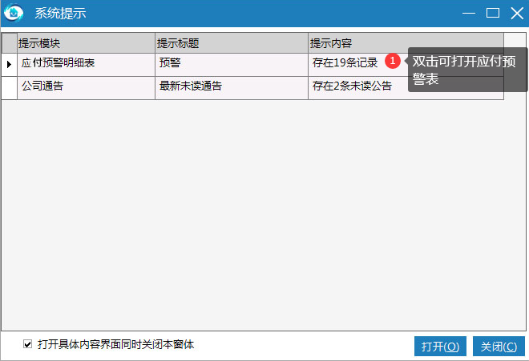Click the 关闭(C) button

pos(499,346)
